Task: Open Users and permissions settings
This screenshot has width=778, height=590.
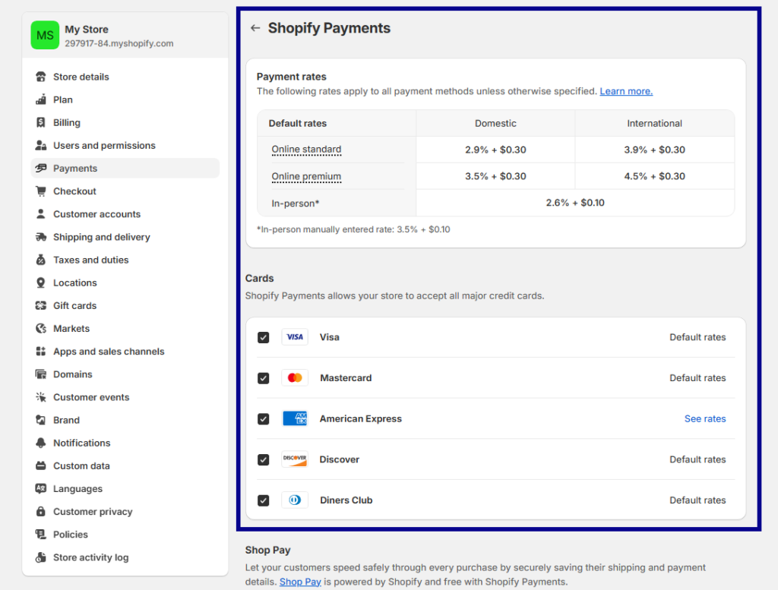Action: pos(125,145)
